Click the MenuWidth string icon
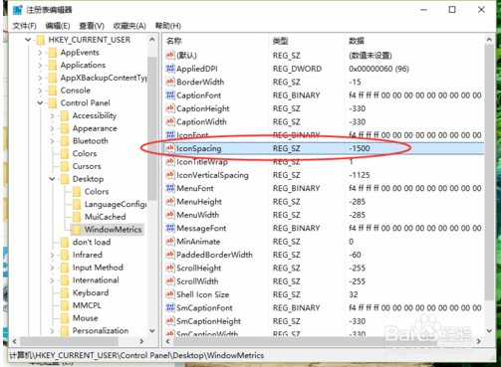The height and width of the screenshot is (367, 501). coord(170,215)
